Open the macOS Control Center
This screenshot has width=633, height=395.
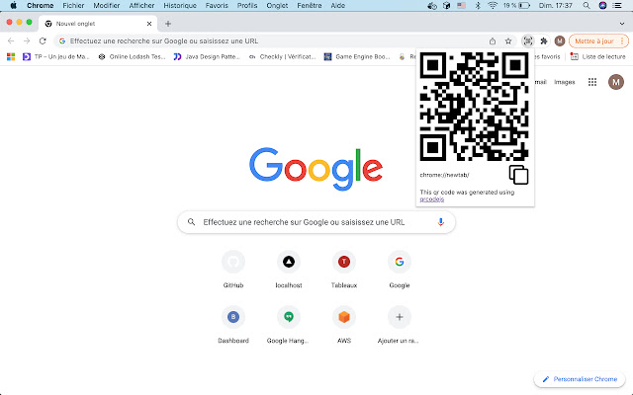pos(617,6)
